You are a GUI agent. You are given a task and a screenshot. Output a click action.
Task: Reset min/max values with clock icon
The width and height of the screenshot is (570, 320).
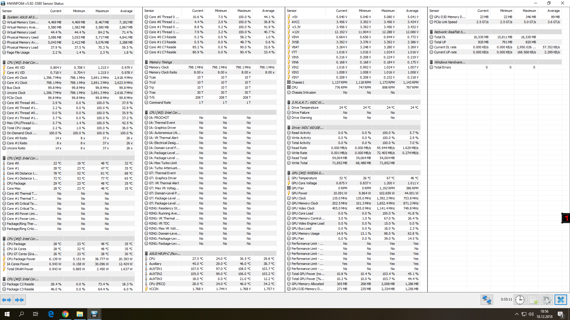(x=520, y=300)
